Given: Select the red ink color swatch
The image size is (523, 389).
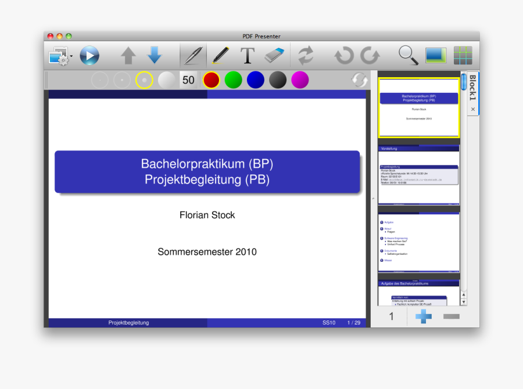Looking at the screenshot, I should pos(210,80).
